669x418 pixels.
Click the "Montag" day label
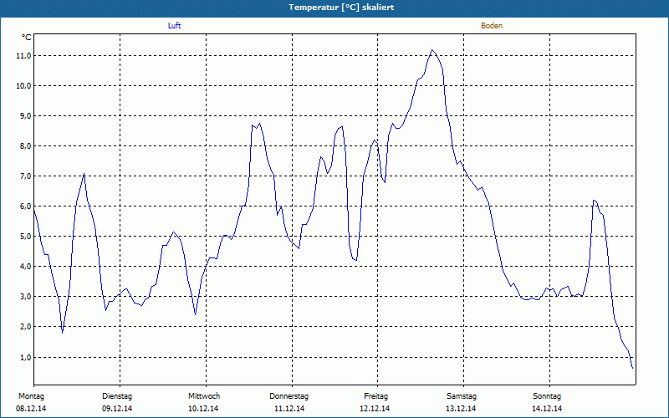pos(31,396)
